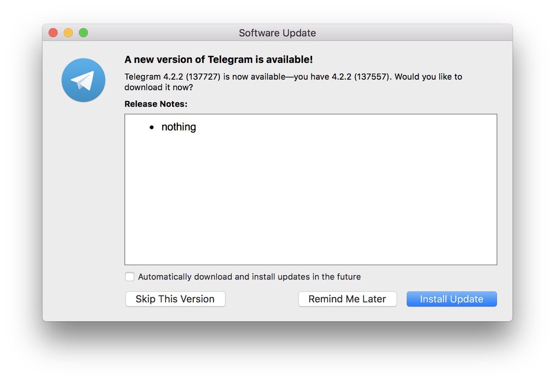Click the 'Software Update' window title

(x=277, y=33)
